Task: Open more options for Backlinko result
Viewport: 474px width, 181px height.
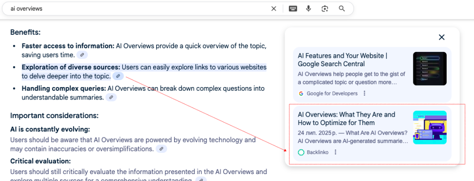Action: point(335,152)
